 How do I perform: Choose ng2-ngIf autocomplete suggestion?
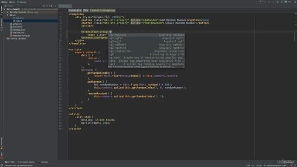[x=146, y=41]
